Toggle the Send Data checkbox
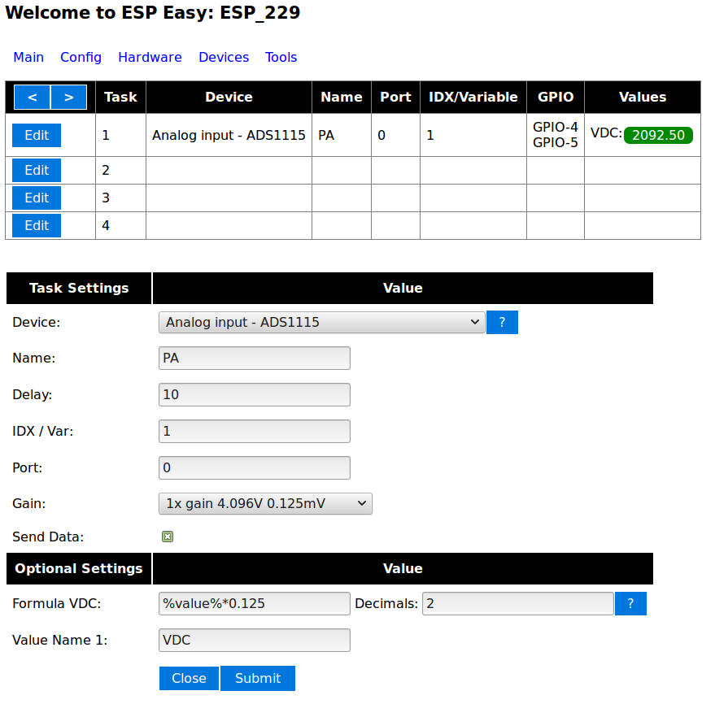This screenshot has height=717, width=715. [168, 537]
